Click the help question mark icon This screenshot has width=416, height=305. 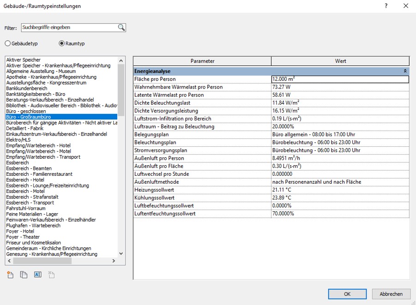386,6
